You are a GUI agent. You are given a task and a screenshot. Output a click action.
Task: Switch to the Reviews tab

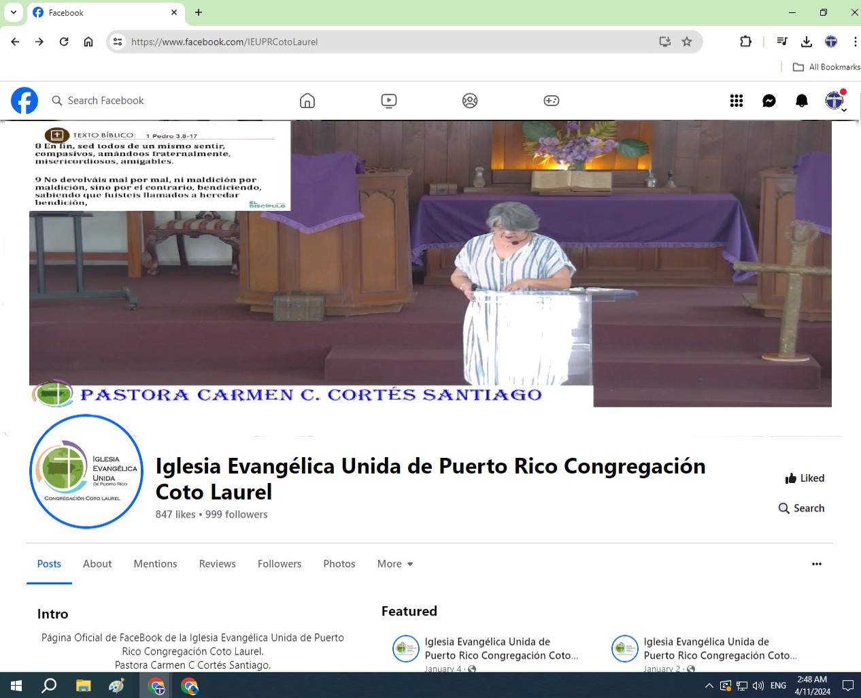pos(217,563)
